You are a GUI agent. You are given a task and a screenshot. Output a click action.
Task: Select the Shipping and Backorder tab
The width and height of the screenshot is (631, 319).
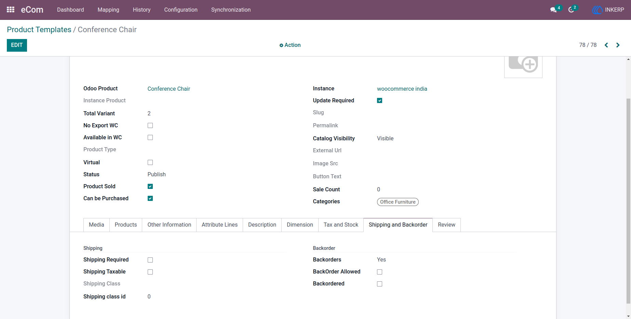[398, 225]
